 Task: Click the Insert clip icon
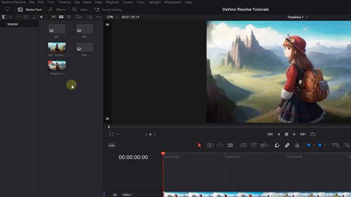click(243, 146)
